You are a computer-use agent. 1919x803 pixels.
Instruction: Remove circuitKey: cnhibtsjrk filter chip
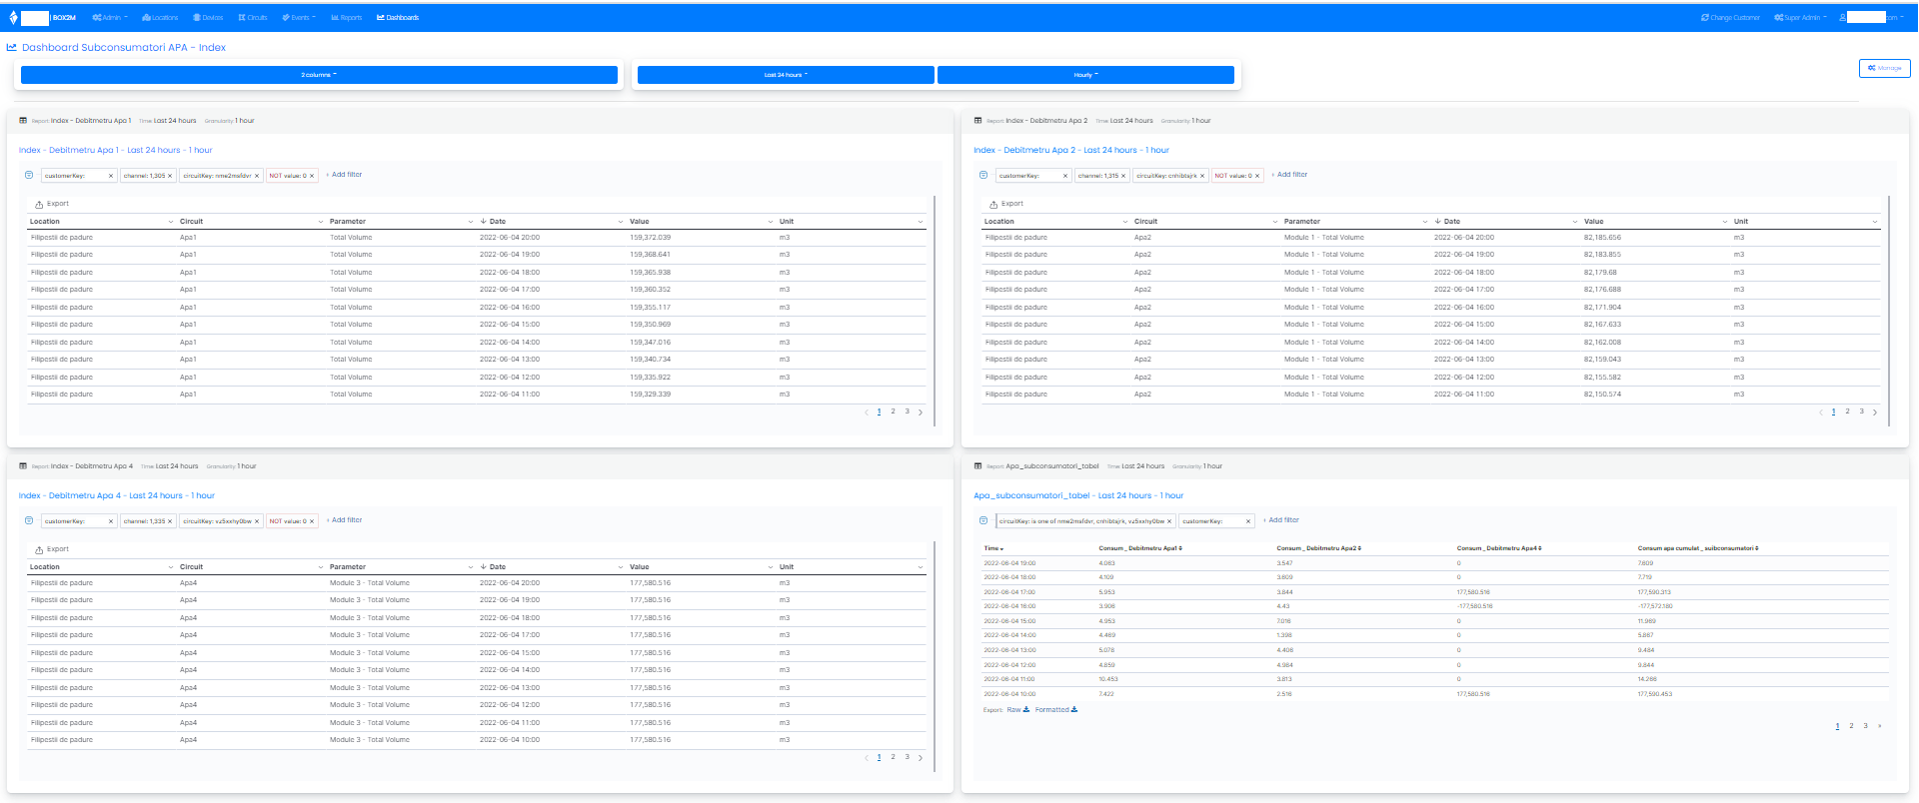[1202, 176]
